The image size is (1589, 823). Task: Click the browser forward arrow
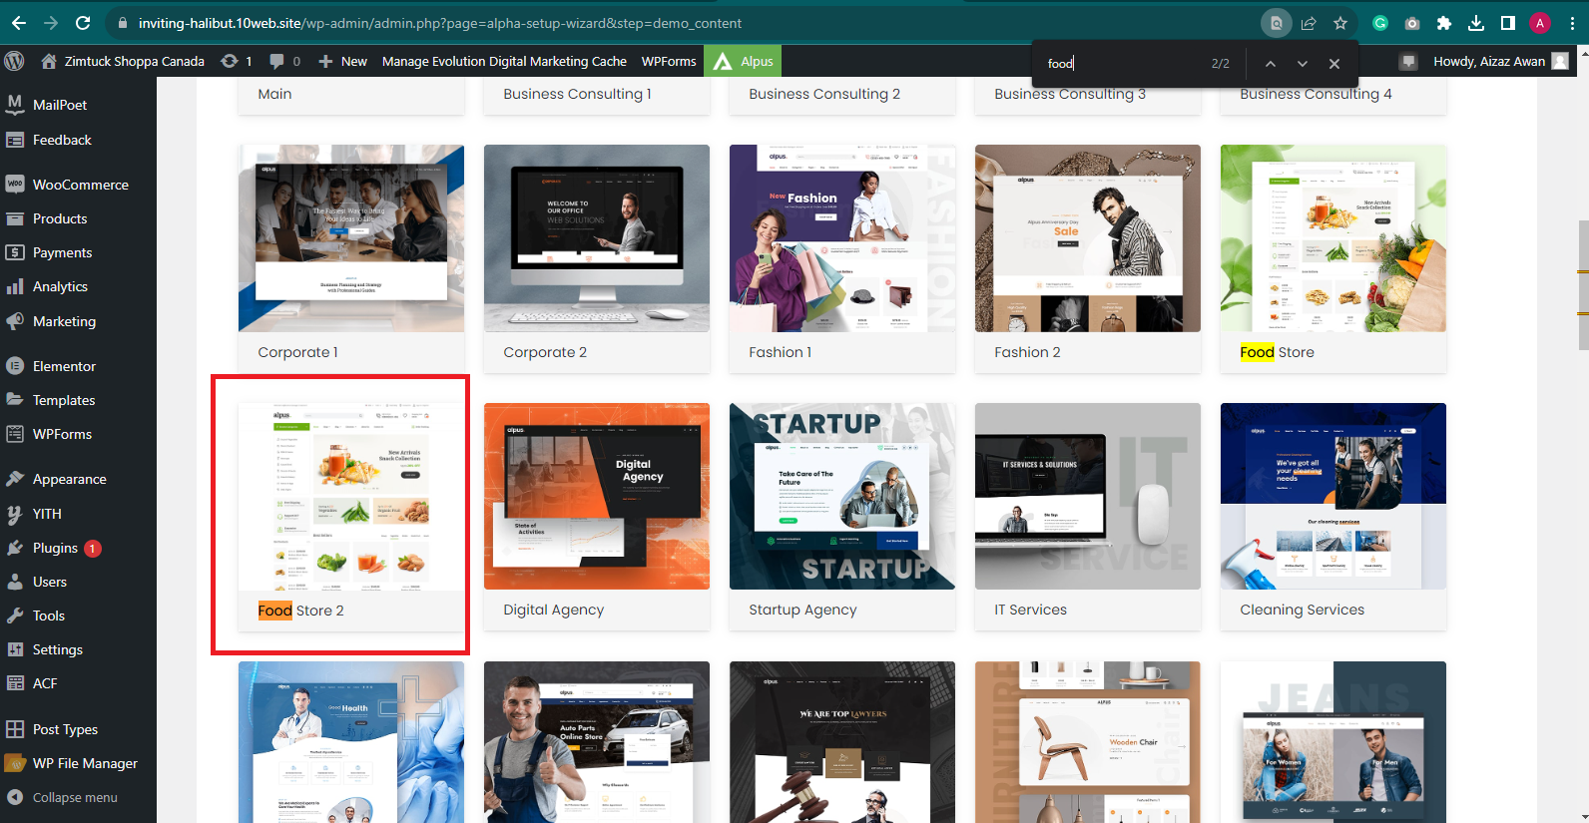pyautogui.click(x=51, y=23)
